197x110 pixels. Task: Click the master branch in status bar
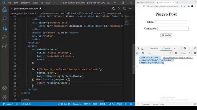tap(8, 104)
